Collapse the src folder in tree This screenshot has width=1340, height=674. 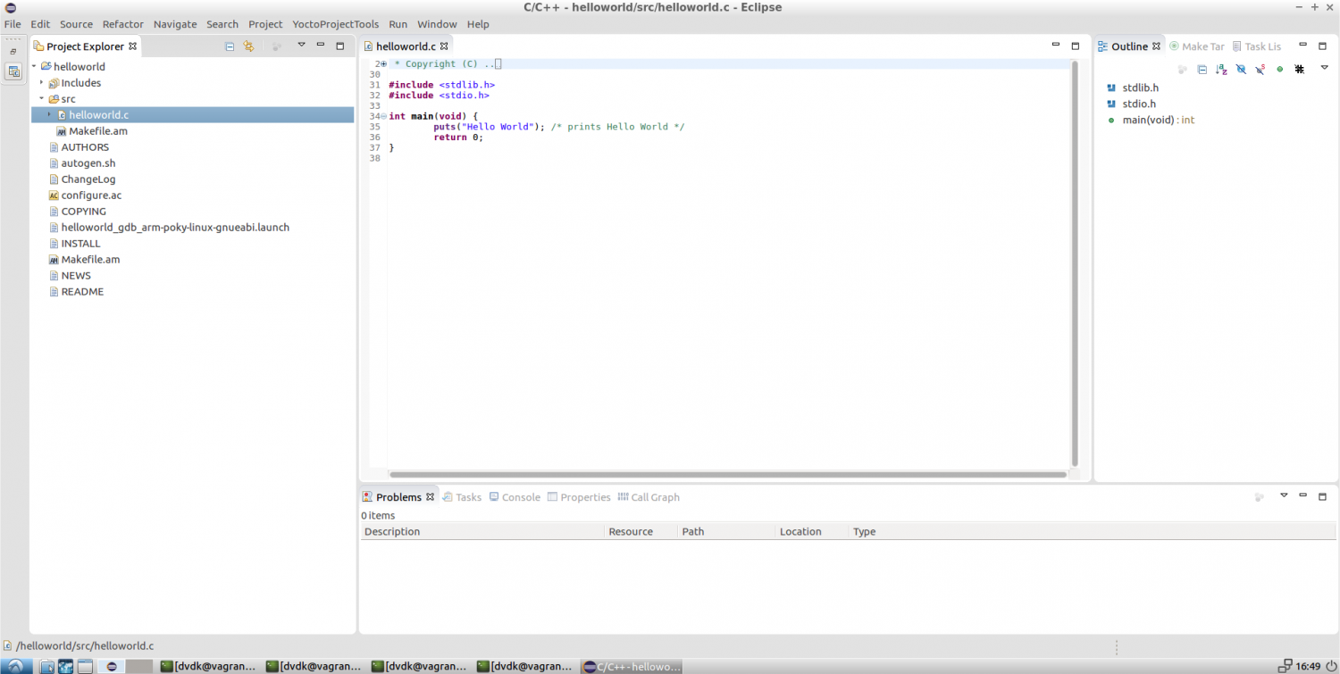click(41, 99)
